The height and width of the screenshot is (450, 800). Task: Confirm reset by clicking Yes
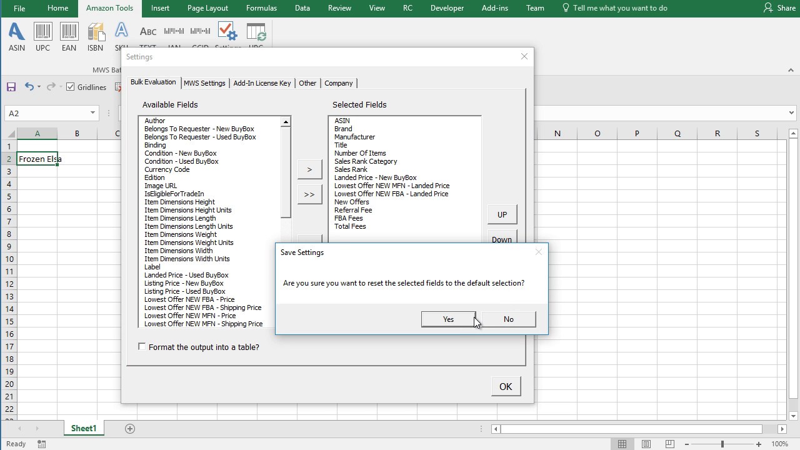tap(448, 319)
